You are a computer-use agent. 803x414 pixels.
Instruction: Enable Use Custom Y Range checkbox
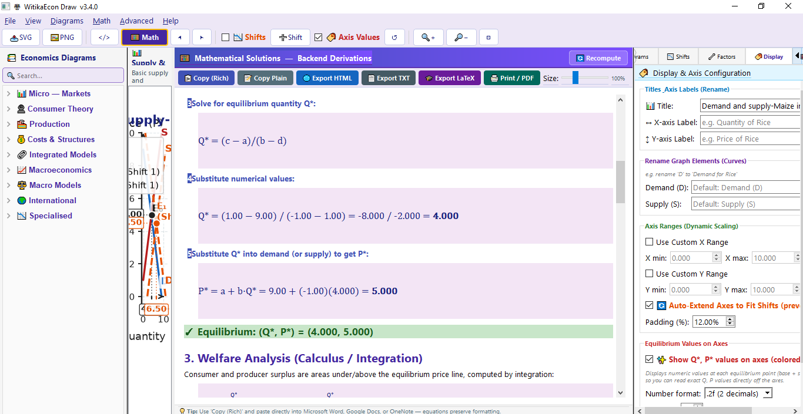[649, 274]
